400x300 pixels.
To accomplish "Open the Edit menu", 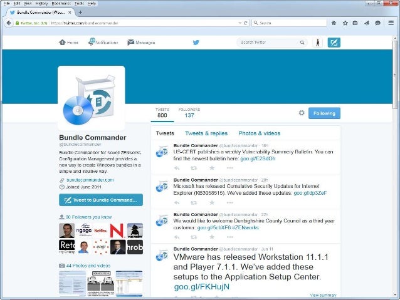I will (16, 3).
